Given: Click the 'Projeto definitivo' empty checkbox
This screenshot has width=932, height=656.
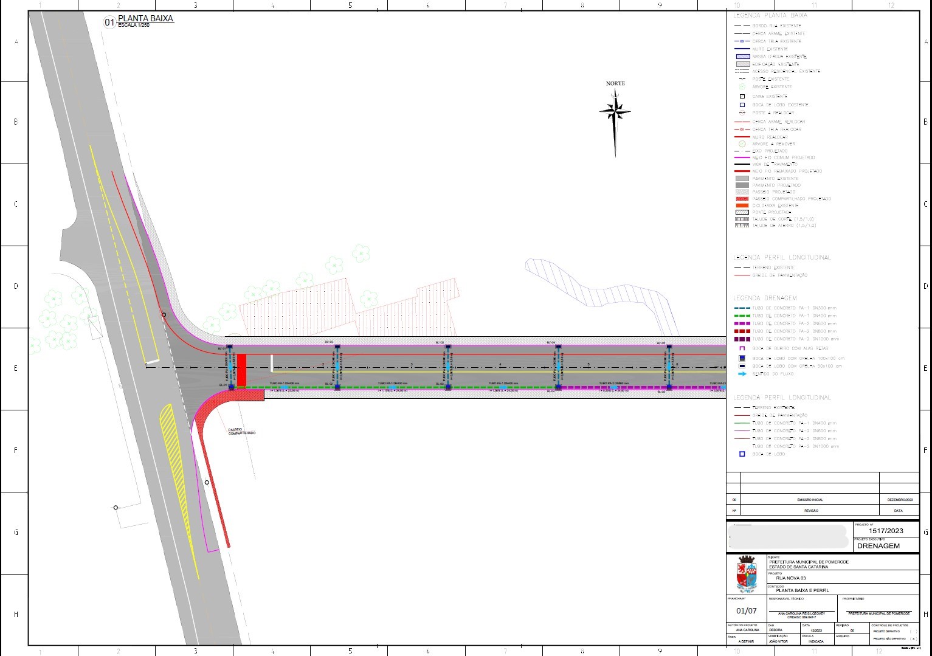Looking at the screenshot, I should coord(913,631).
